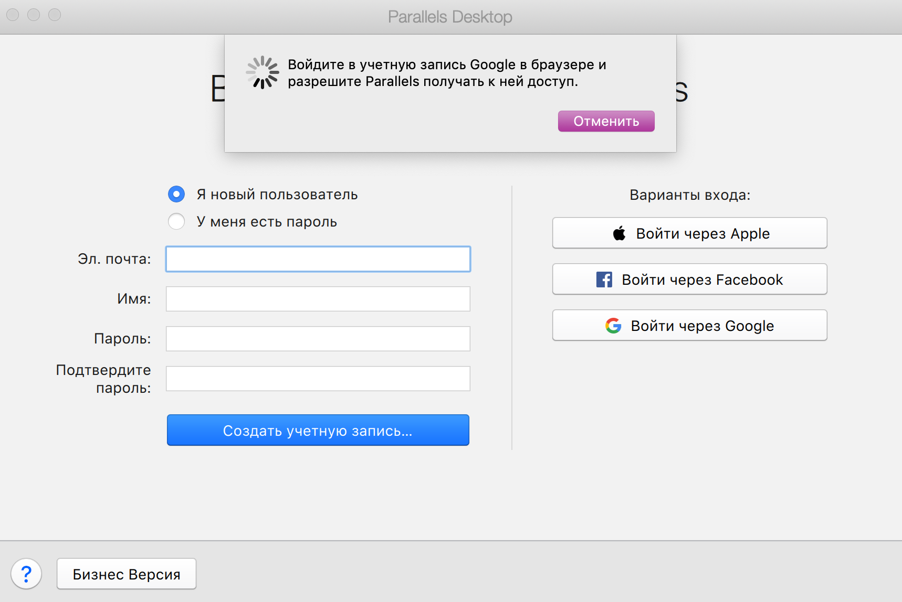Click into the 'Имя' text field
This screenshot has height=602, width=902.
[318, 299]
